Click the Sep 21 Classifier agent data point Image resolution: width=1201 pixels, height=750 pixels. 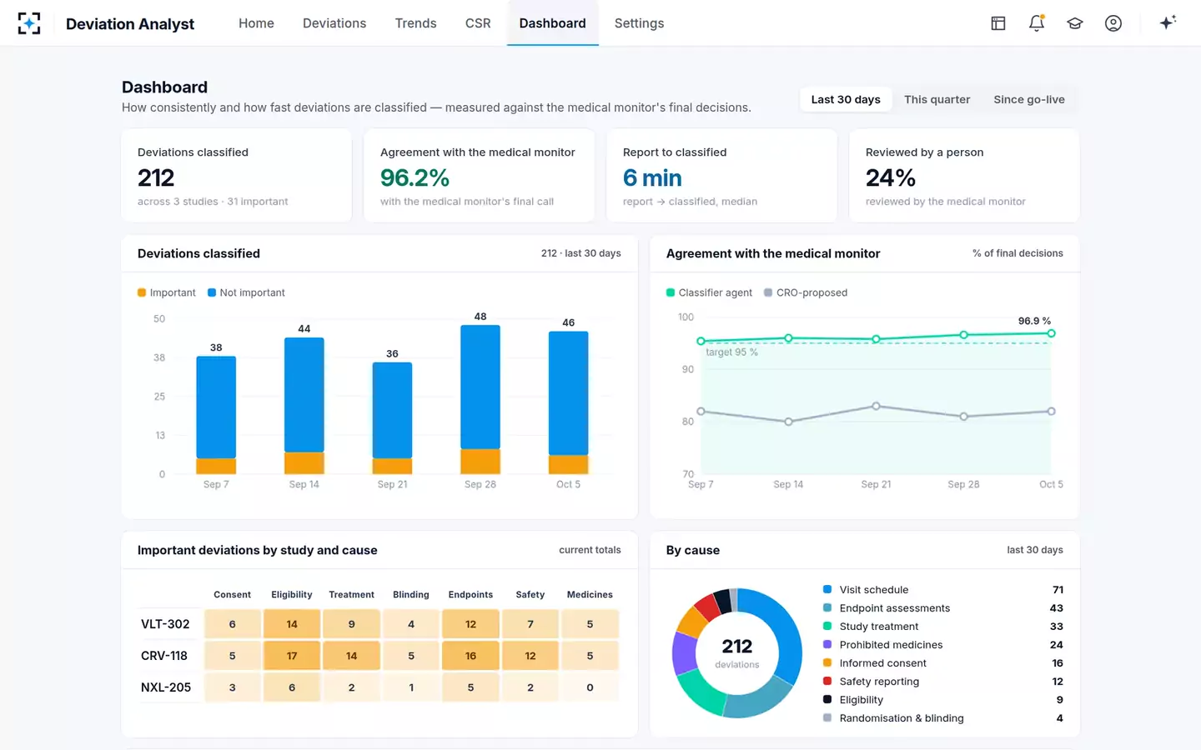tap(876, 339)
